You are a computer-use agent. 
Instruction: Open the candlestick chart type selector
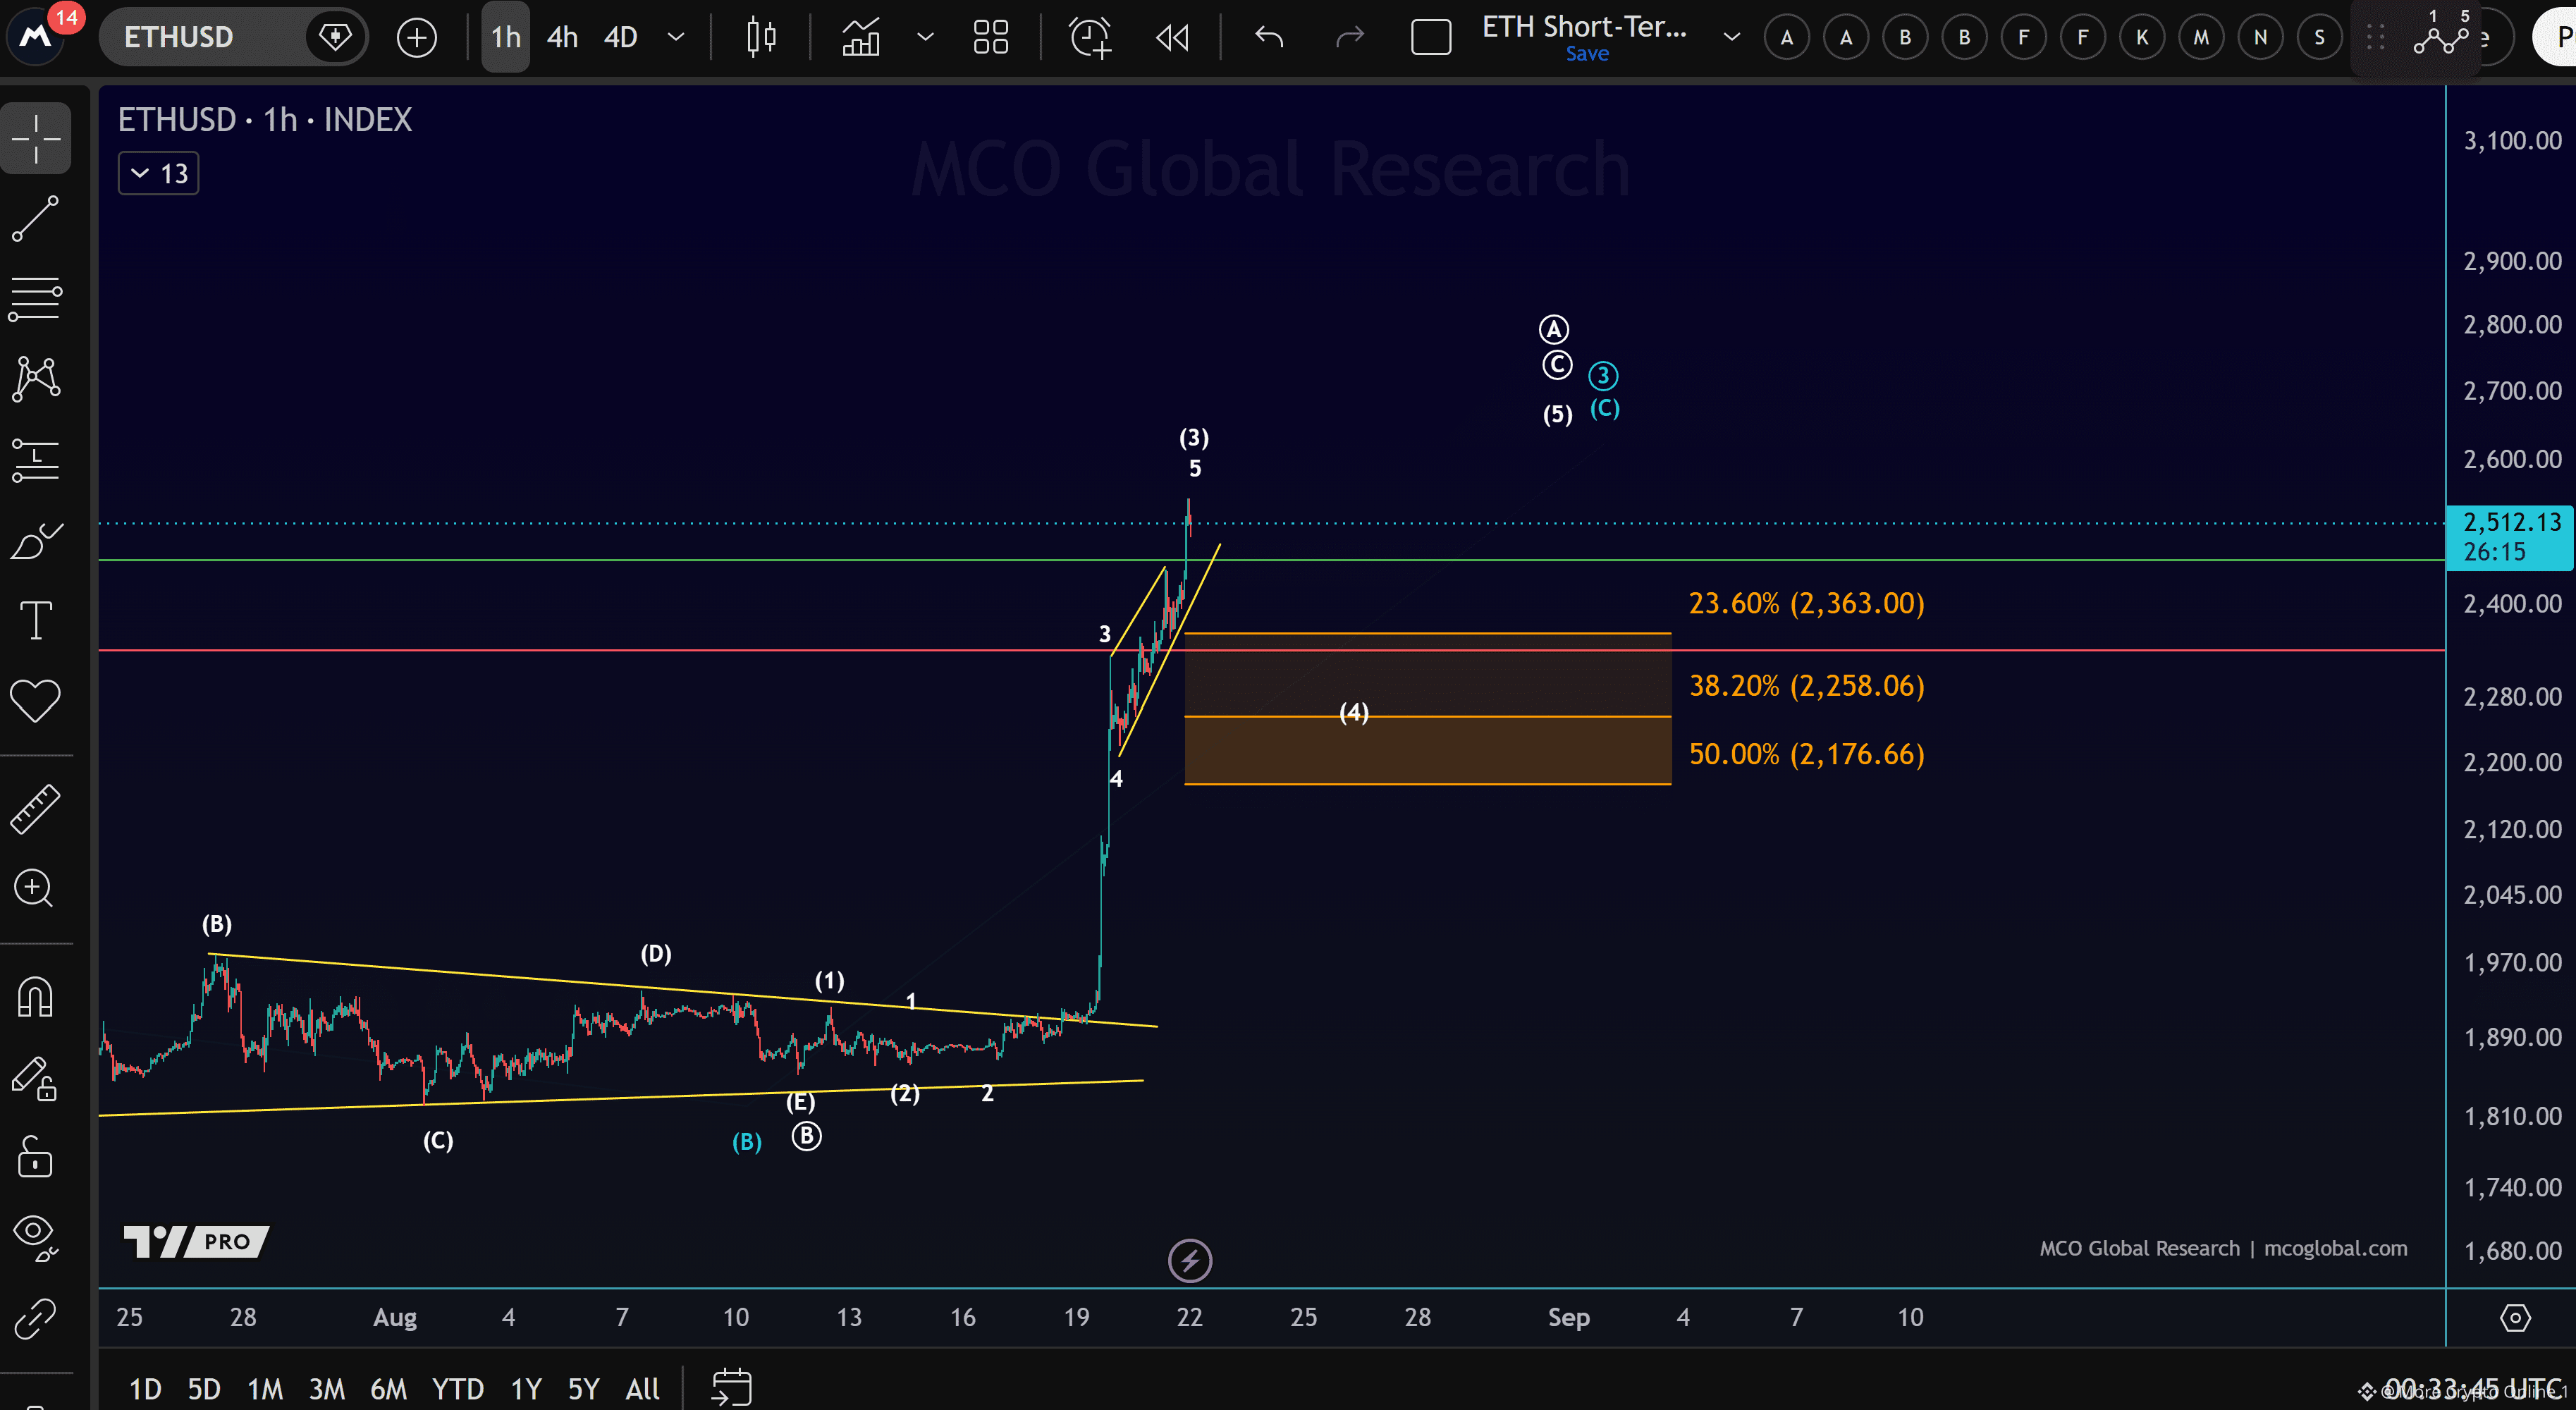tap(761, 38)
